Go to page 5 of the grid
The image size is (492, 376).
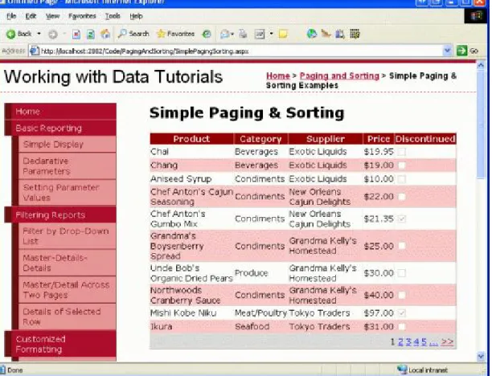click(x=424, y=341)
